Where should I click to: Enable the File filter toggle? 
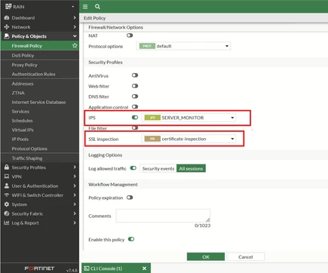[135, 127]
